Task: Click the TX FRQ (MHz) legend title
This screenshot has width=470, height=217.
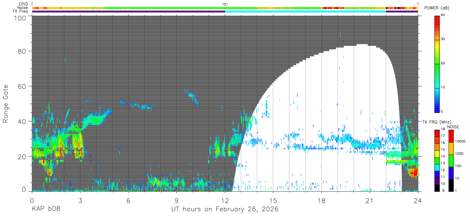Action: pyautogui.click(x=437, y=122)
